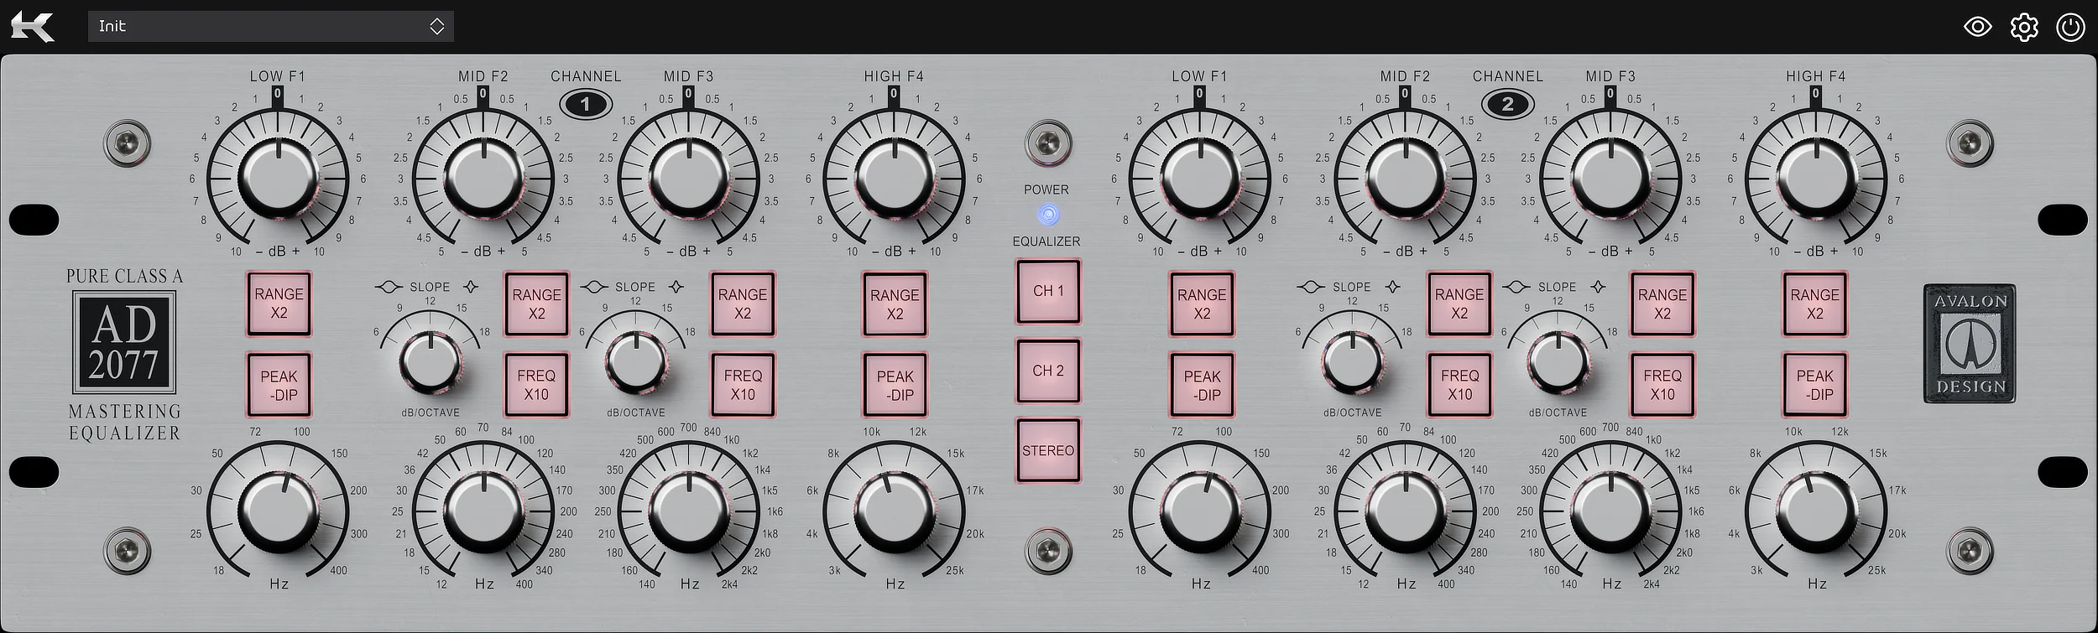Screen dimensions: 2098x633
Task: Click wide slope icon beside Channel 1 MID F3
Action: pos(594,287)
